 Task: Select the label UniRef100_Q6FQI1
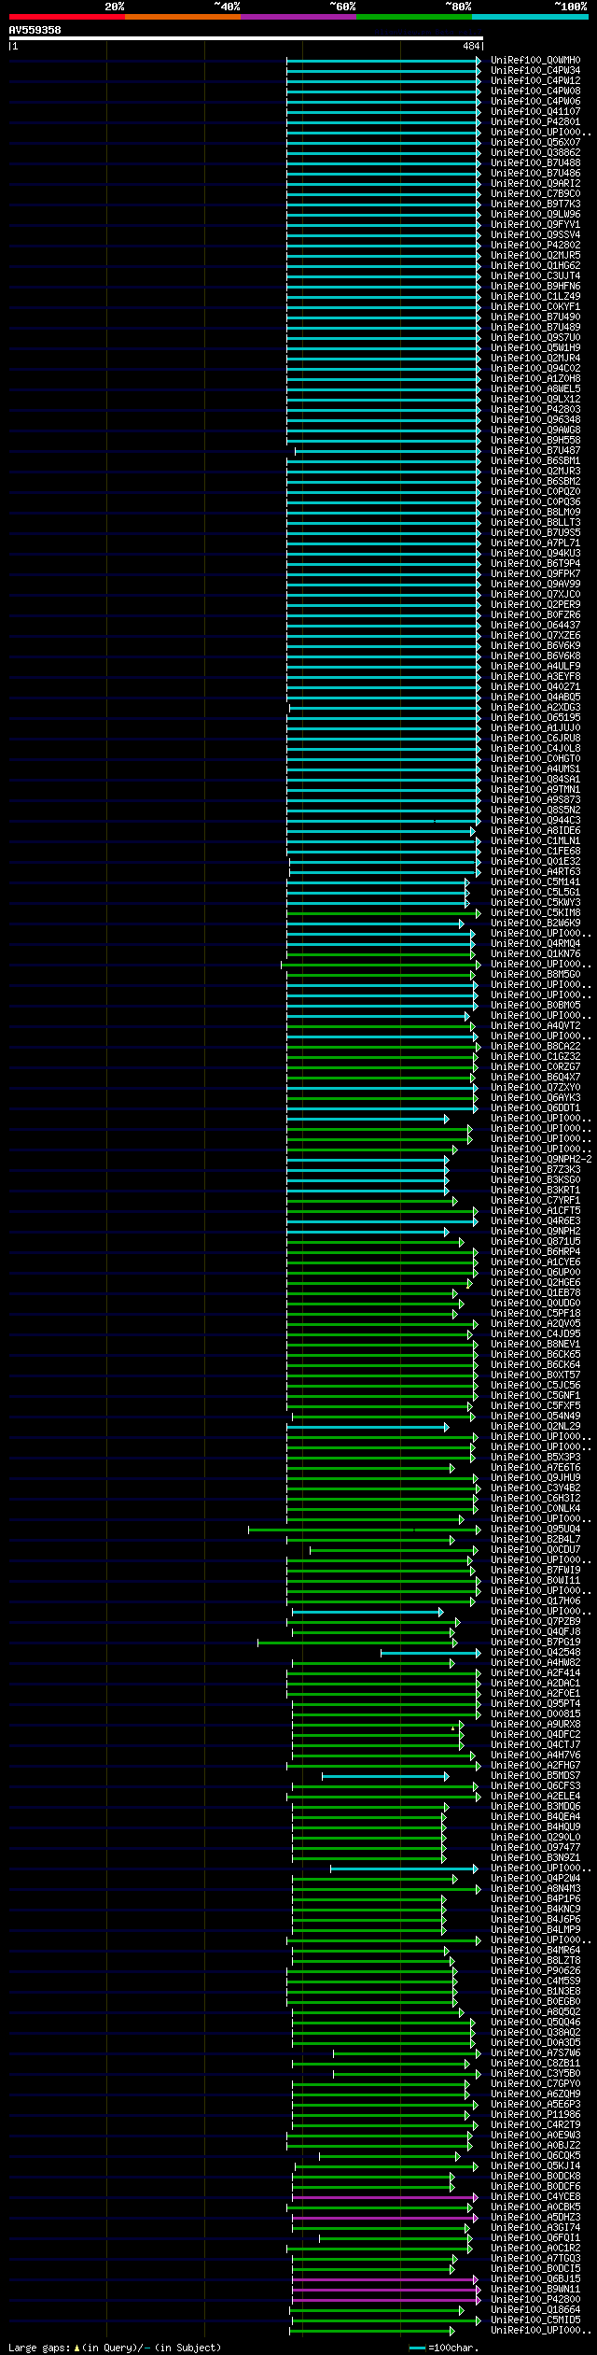(x=535, y=2237)
